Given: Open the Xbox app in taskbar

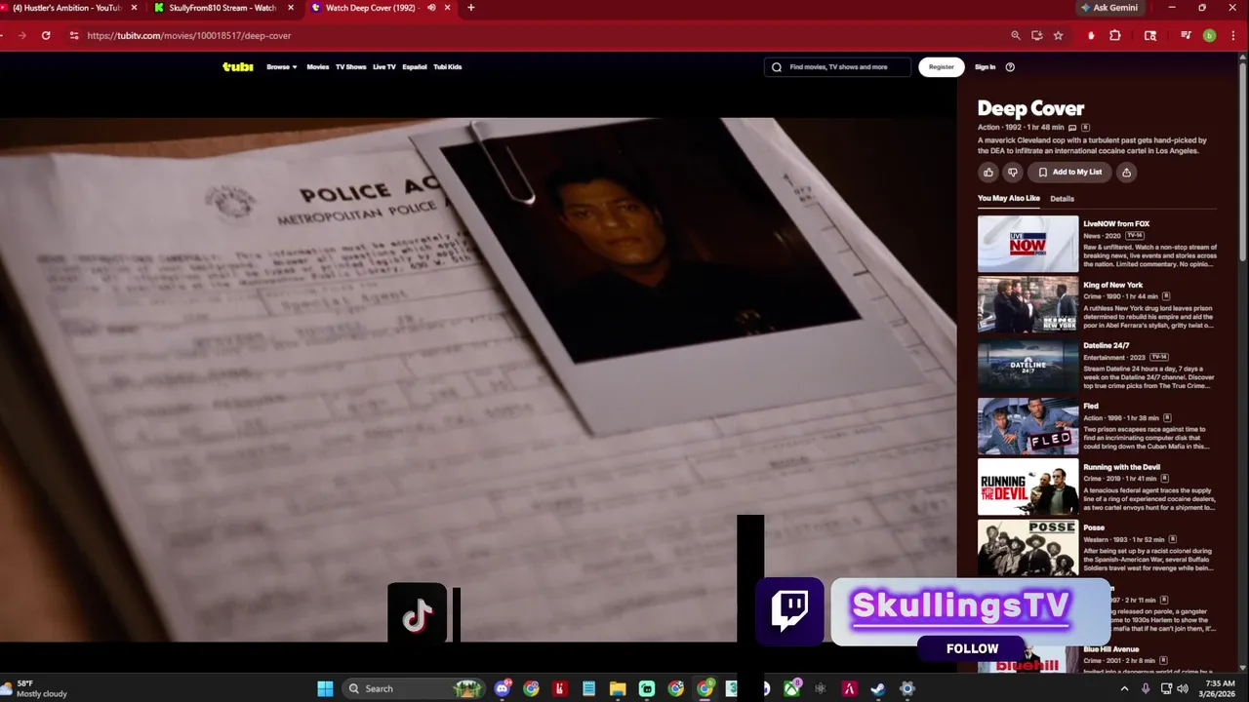Looking at the screenshot, I should coord(792,688).
